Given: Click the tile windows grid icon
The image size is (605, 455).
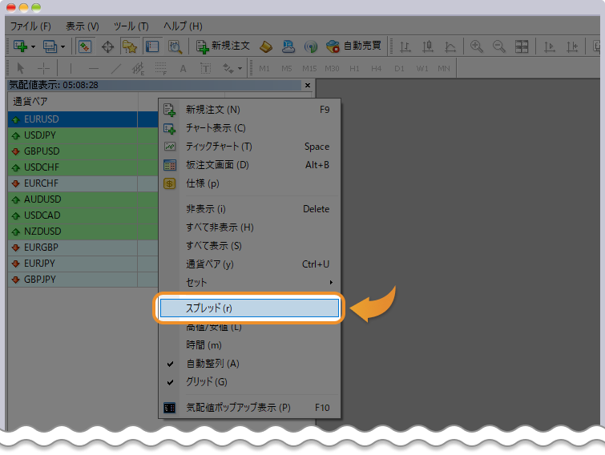Looking at the screenshot, I should 522,46.
